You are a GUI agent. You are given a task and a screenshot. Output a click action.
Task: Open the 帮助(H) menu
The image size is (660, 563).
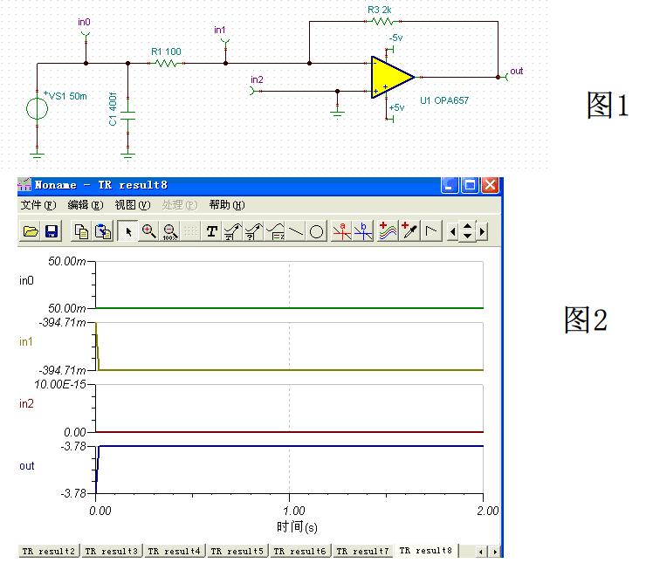[x=227, y=205]
